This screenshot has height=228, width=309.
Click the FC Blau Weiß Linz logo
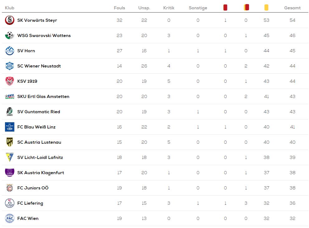[x=9, y=127]
